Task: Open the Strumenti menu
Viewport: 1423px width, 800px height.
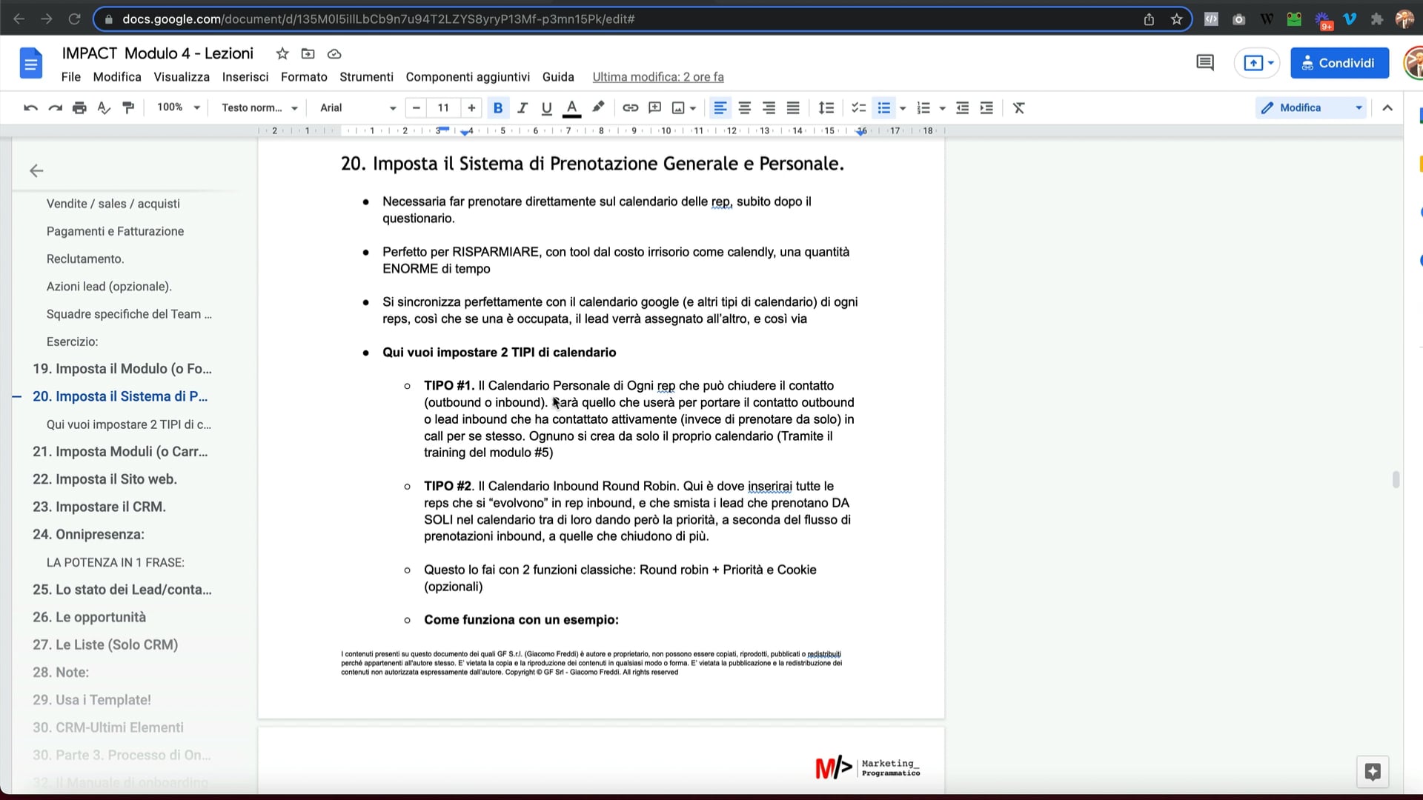Action: (x=366, y=77)
